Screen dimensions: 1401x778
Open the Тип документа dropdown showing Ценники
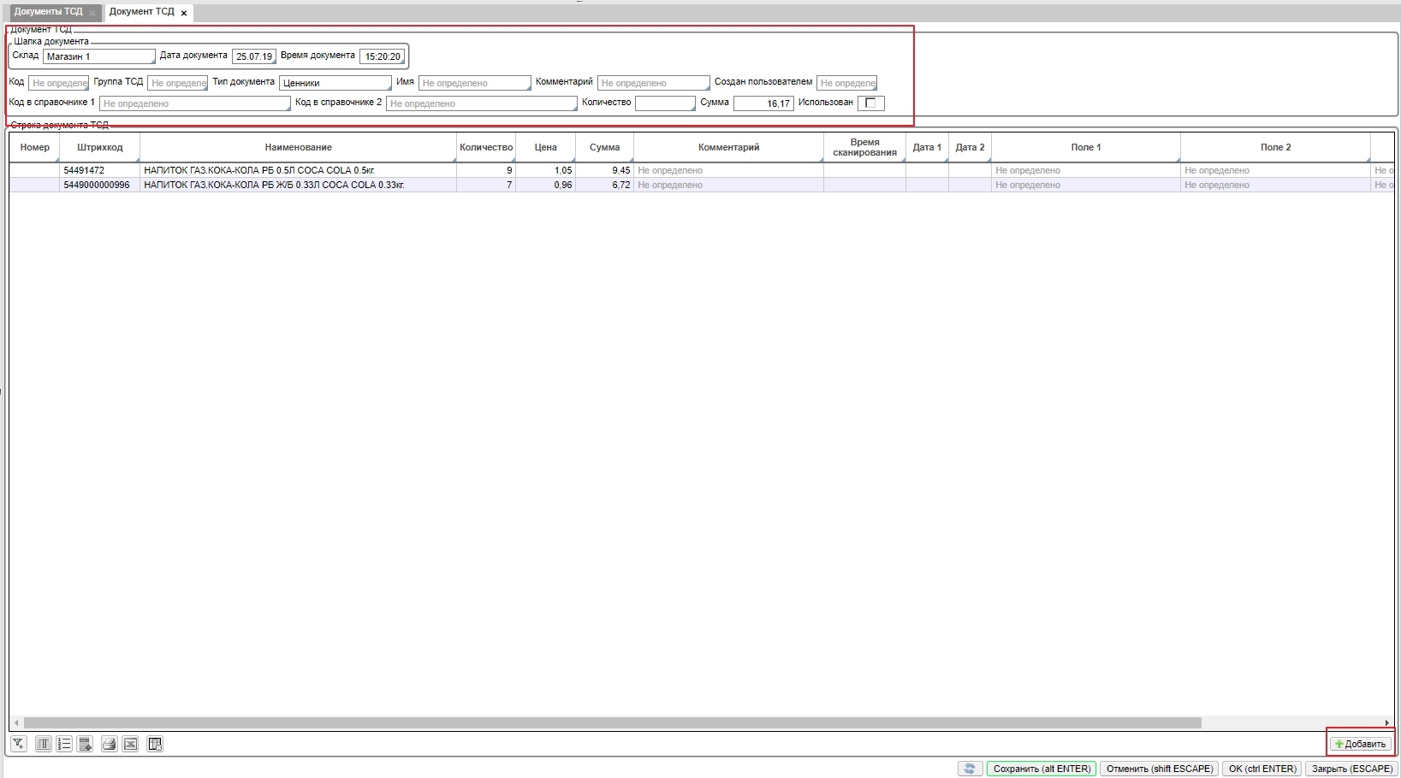335,83
